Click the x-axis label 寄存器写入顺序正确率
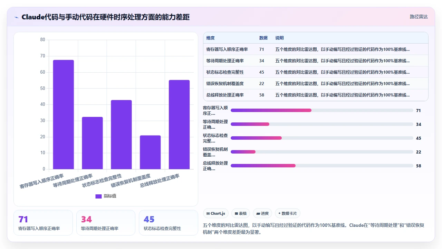442x249 pixels. point(42,181)
